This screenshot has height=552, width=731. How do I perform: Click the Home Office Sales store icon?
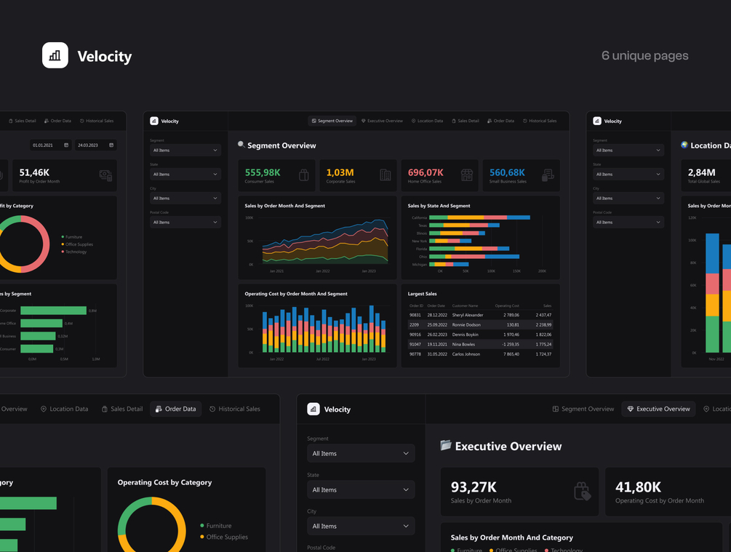(x=467, y=175)
